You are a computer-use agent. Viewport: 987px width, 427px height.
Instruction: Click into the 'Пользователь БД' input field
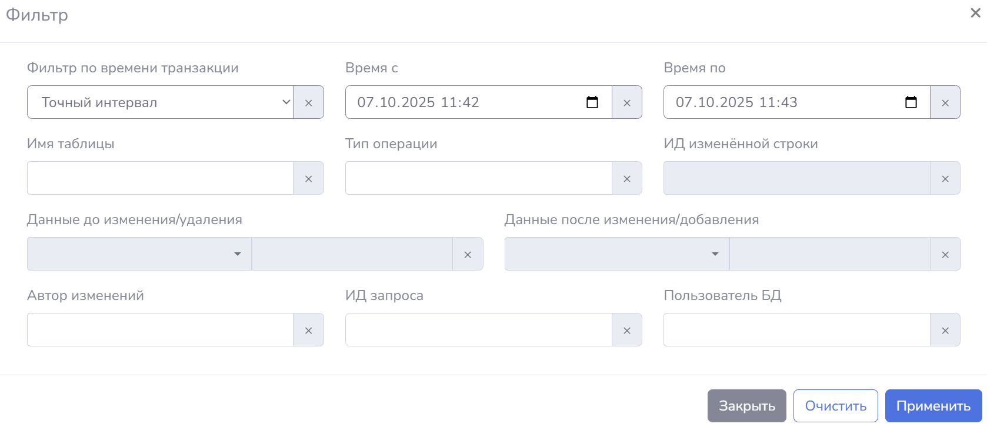click(x=796, y=330)
